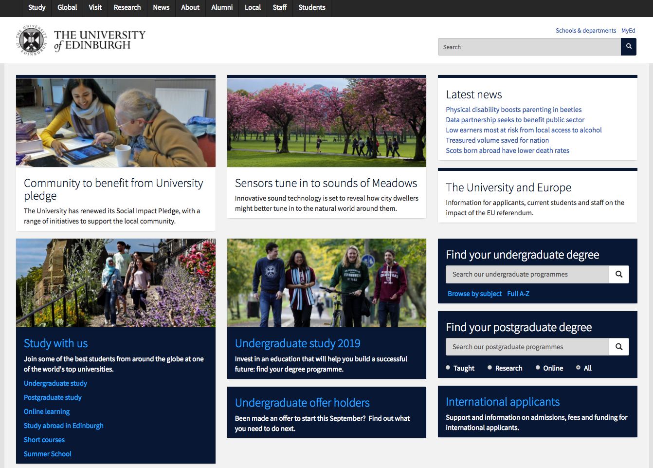Open 'Sensors tune in to sounds of Meadows'
653x468 pixels.
point(326,183)
